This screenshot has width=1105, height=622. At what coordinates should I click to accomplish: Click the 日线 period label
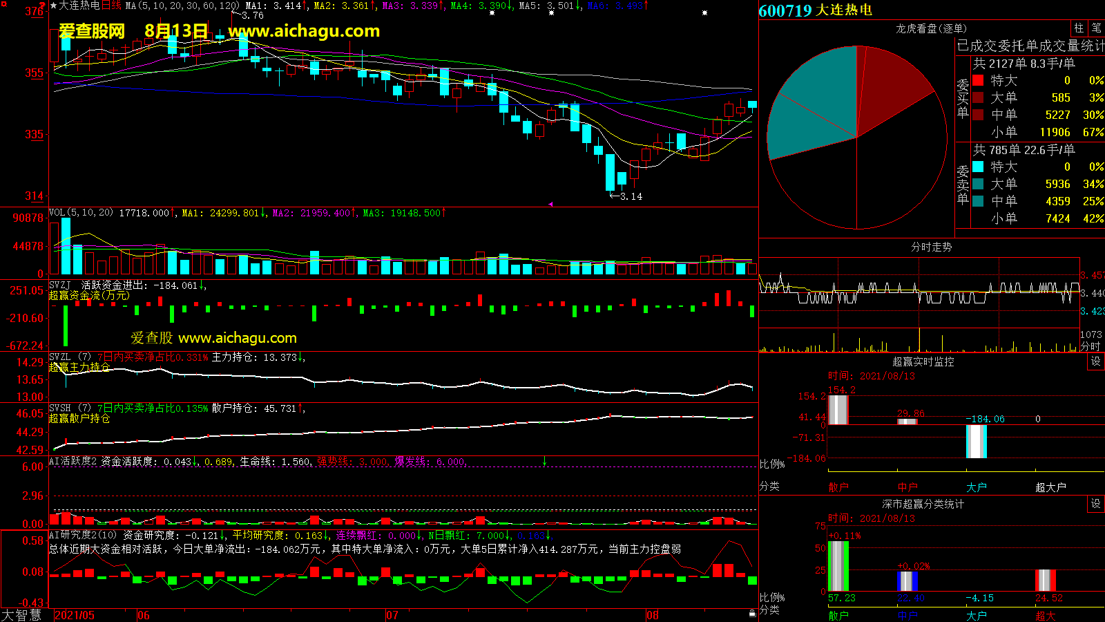pos(111,6)
